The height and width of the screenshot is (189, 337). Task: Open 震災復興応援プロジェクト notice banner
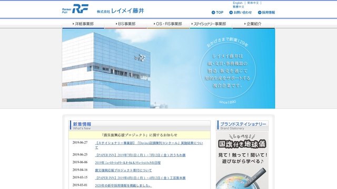click(140, 135)
